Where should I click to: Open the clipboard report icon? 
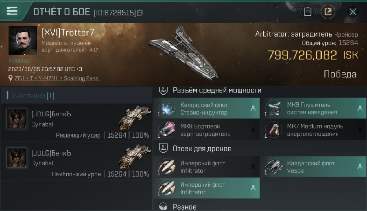tap(307, 12)
